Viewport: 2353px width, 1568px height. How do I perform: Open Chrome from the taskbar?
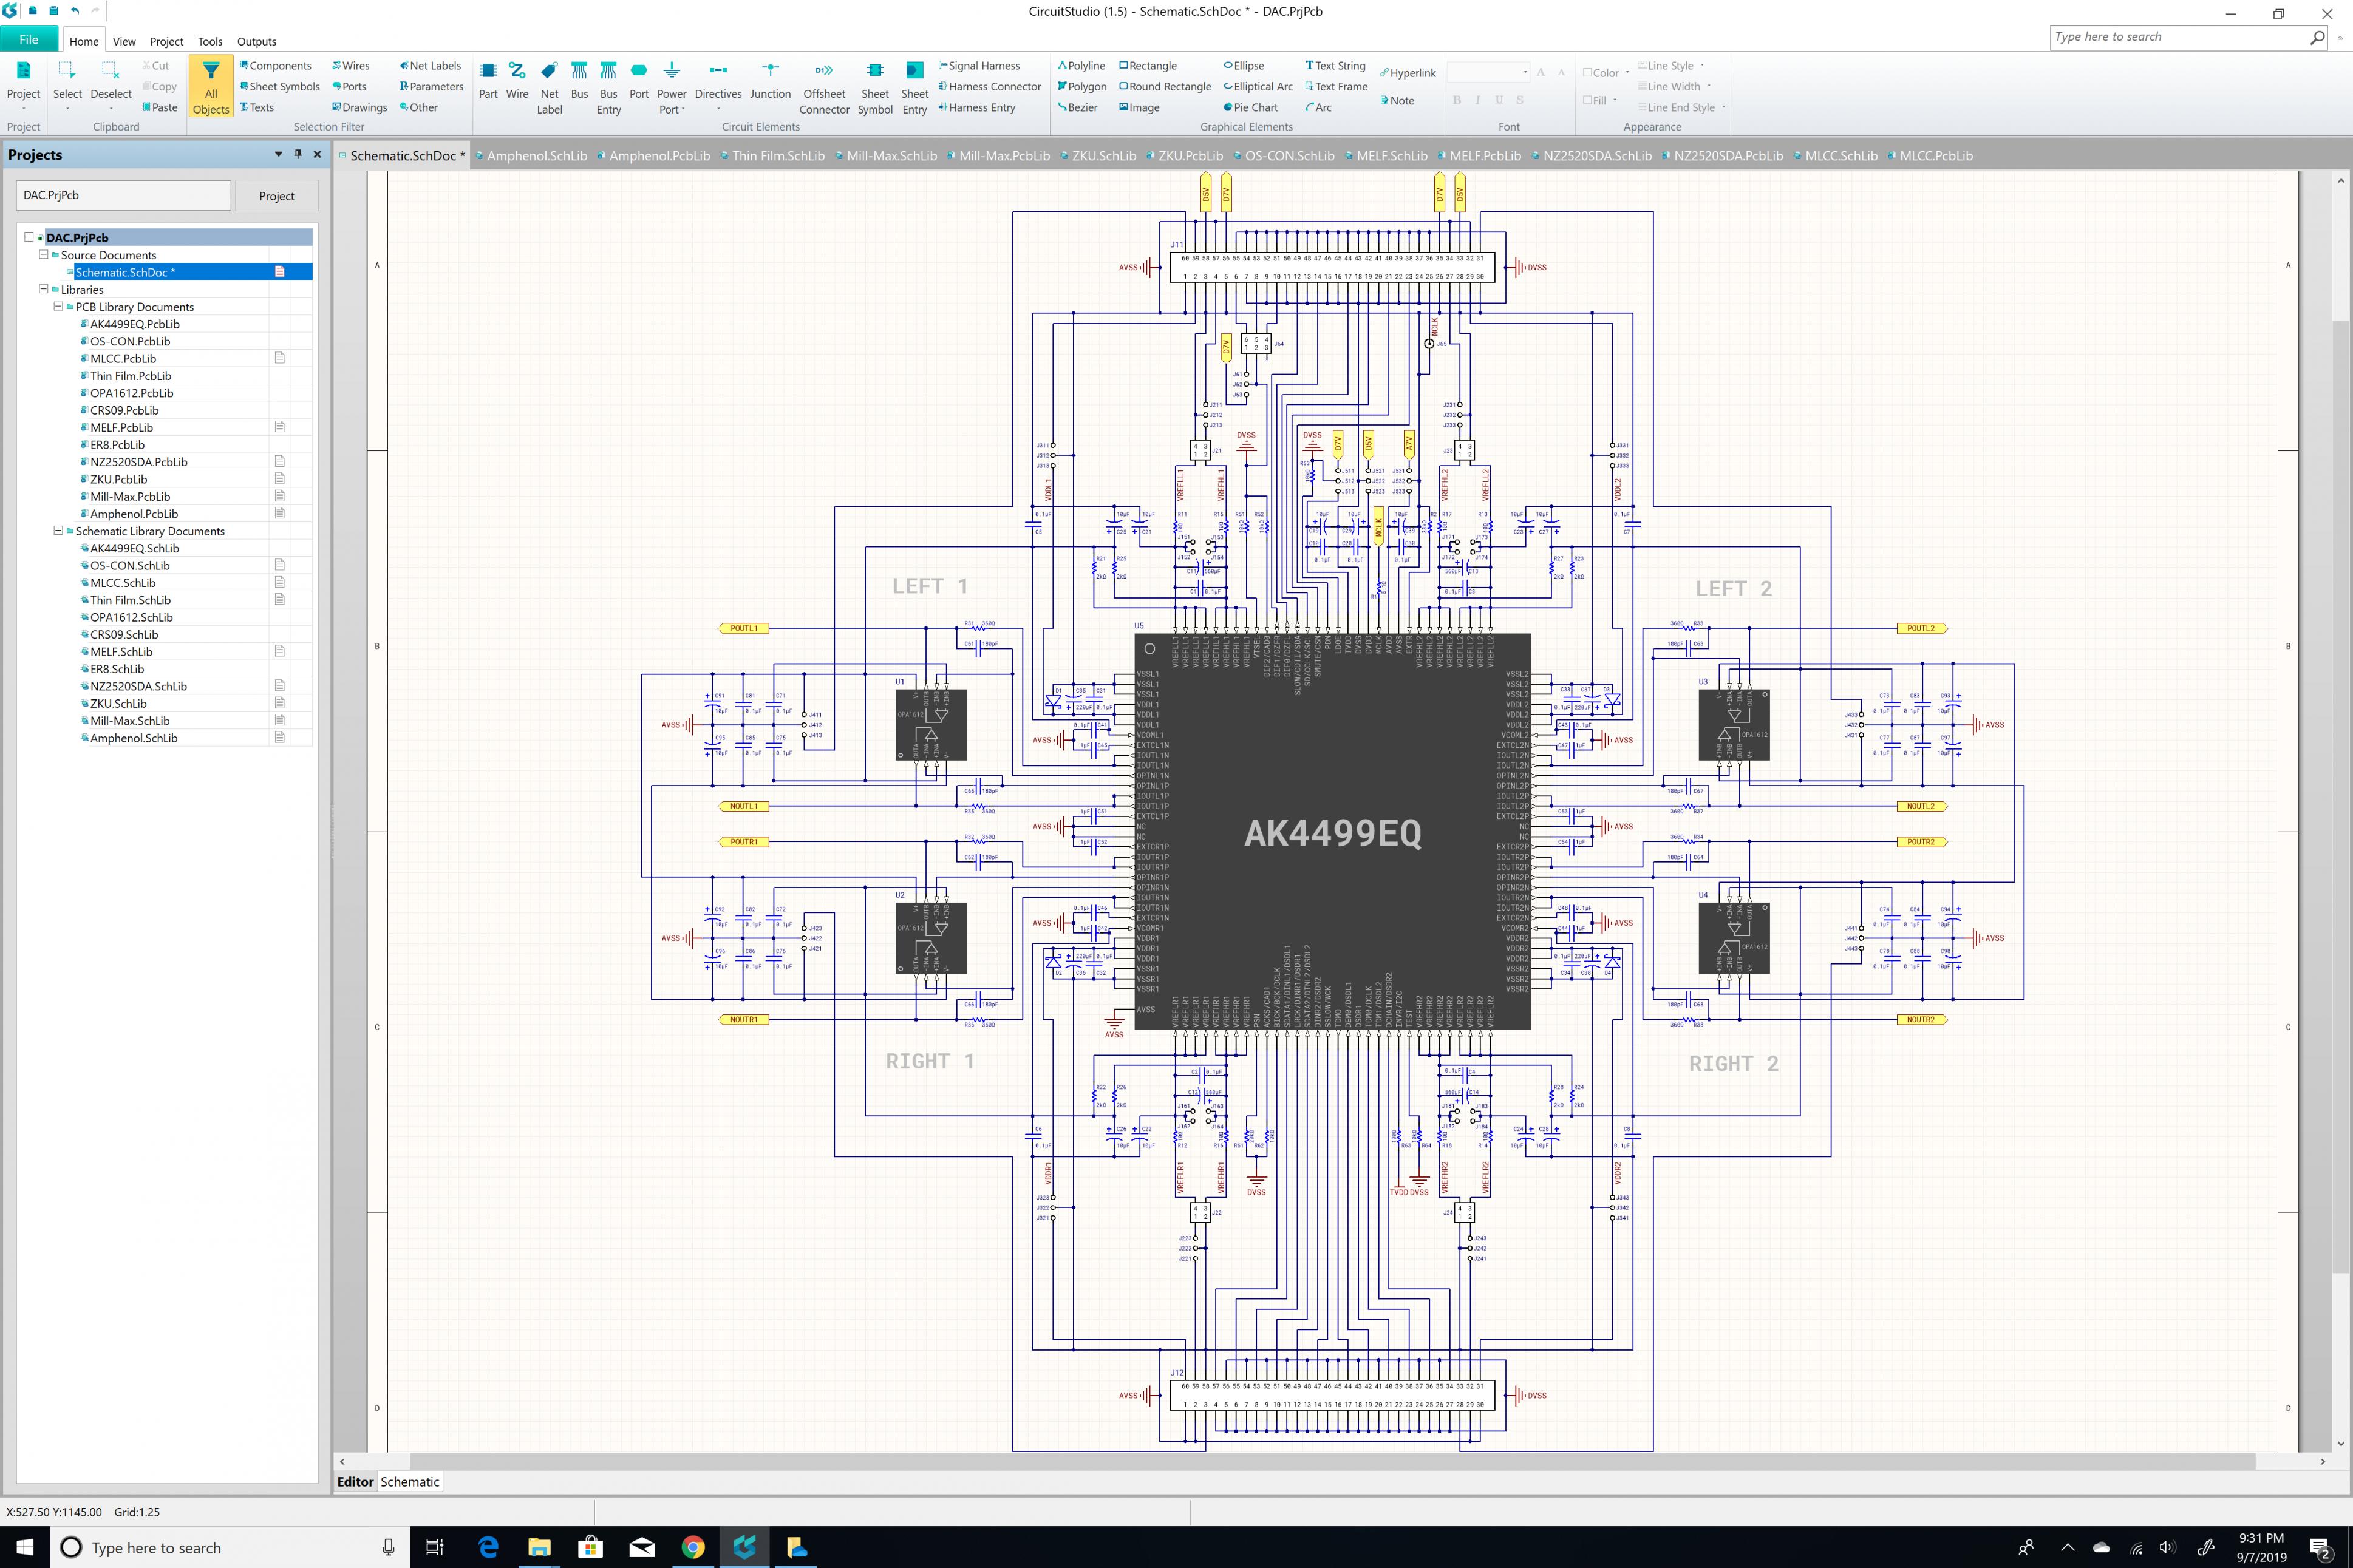click(x=692, y=1547)
